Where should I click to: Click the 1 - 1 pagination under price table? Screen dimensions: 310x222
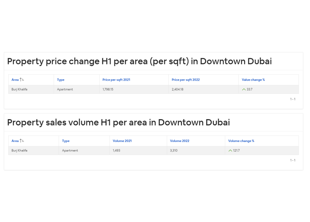click(293, 99)
